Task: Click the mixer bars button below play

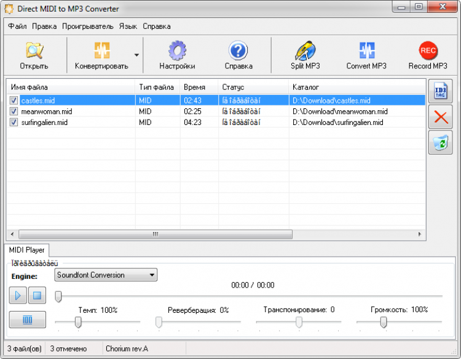Action: (x=27, y=320)
